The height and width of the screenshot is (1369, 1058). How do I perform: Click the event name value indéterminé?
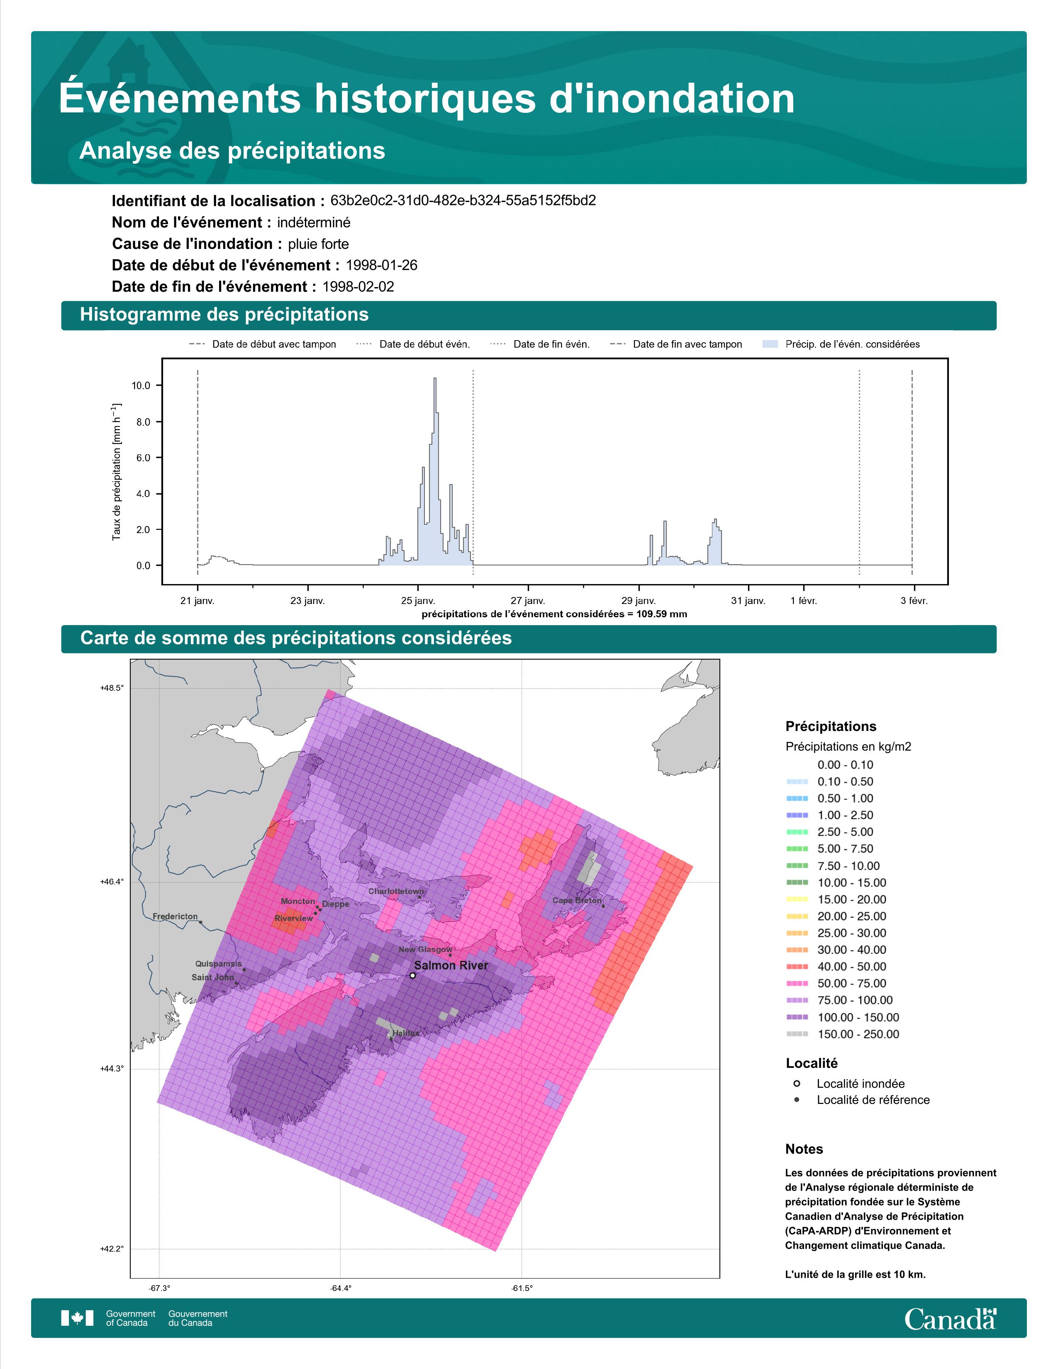pos(314,222)
